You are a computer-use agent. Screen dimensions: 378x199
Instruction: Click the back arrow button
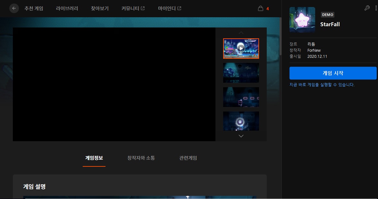[x=14, y=8]
